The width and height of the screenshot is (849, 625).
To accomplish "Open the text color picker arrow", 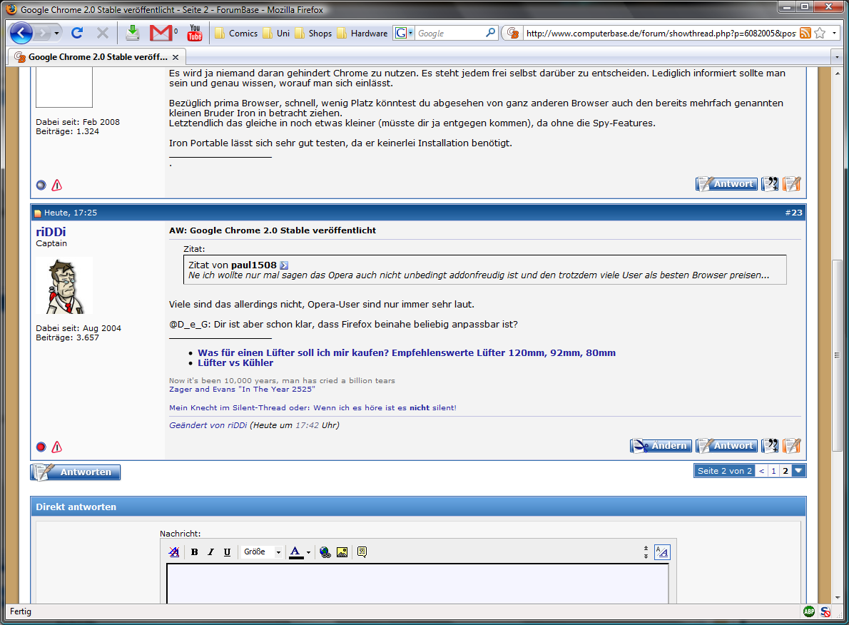I will pyautogui.click(x=309, y=552).
